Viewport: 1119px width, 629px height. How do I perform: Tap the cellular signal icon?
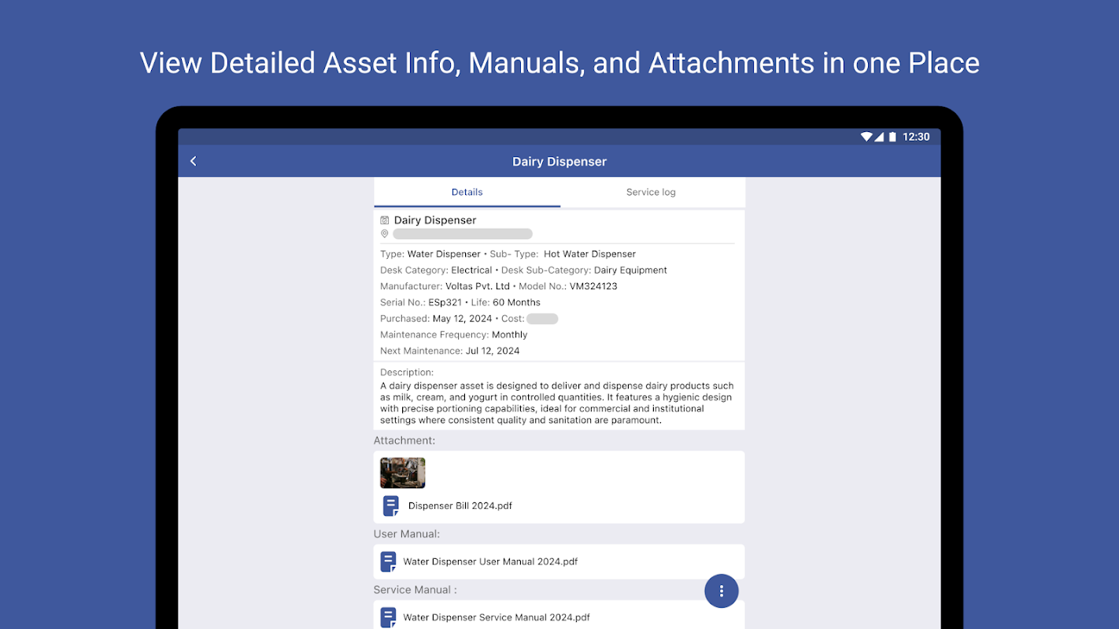879,137
